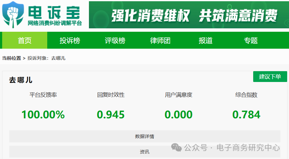
Task: Click breadcrumb text 投诉对象：去哪儿
Action: pyautogui.click(x=46, y=58)
